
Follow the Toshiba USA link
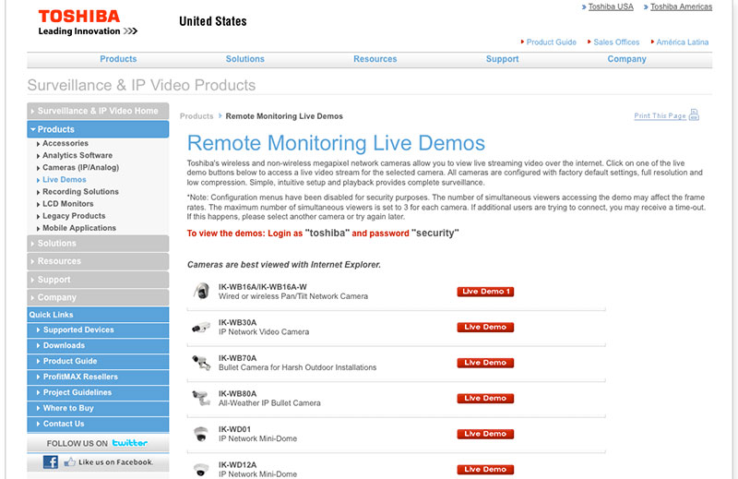click(x=611, y=6)
